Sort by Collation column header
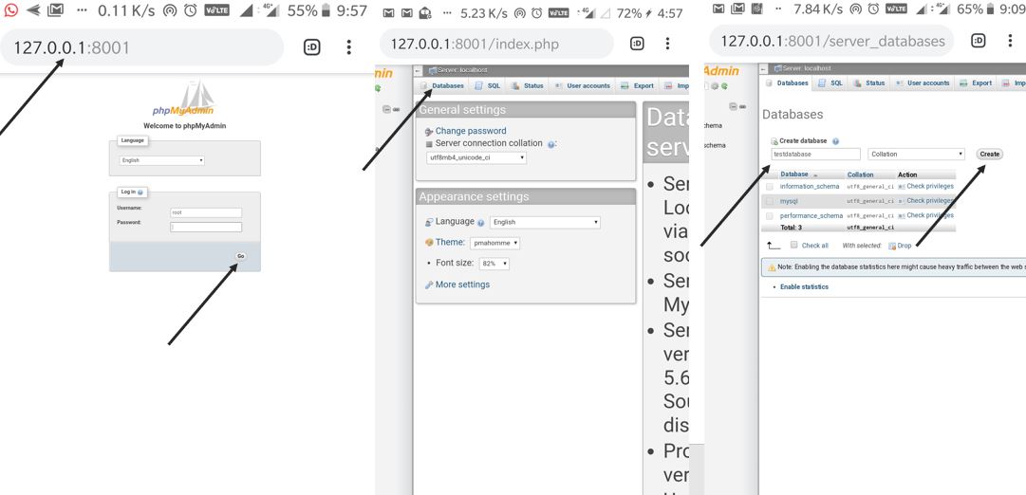This screenshot has height=495, width=1026. (860, 174)
